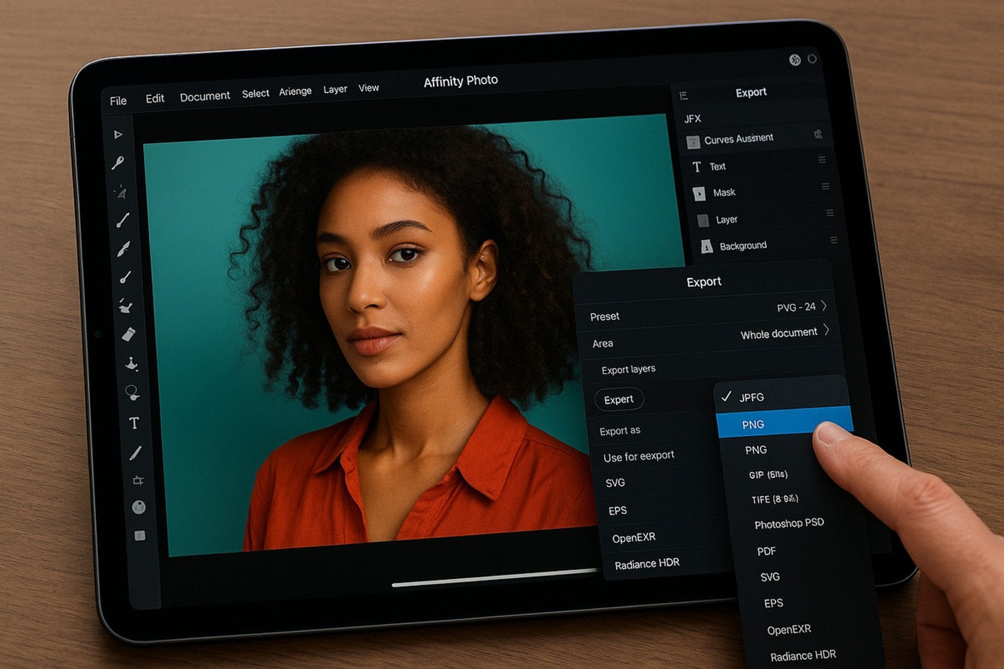Expand the Export panel options list icon
The image size is (1004, 669).
[683, 94]
